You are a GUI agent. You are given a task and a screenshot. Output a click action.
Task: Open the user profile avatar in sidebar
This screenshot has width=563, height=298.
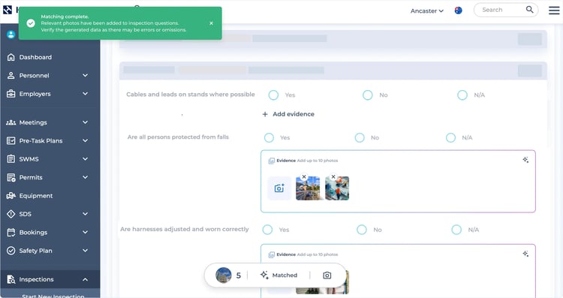point(11,35)
